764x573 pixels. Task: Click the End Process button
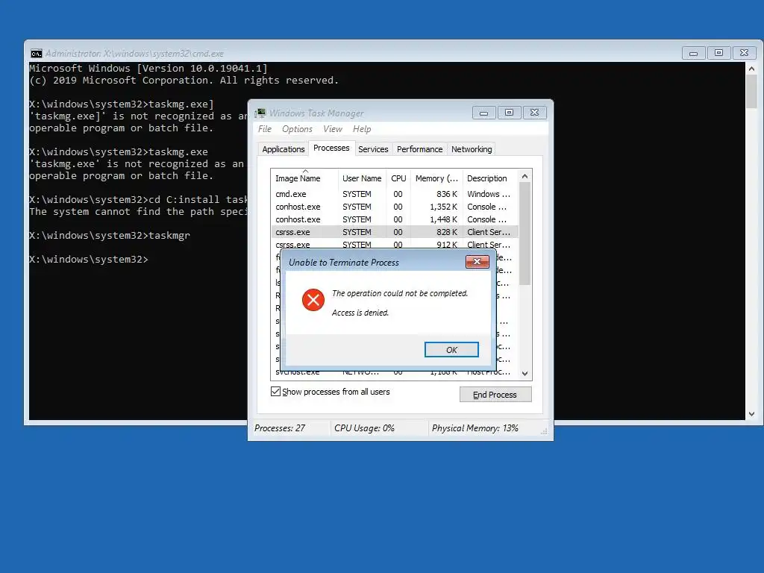click(495, 394)
